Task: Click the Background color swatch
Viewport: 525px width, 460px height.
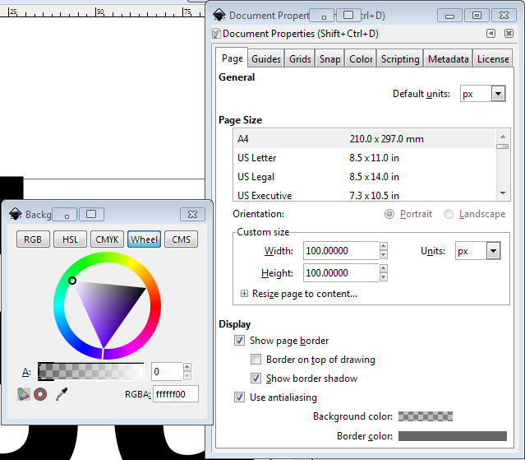Action: [426, 416]
